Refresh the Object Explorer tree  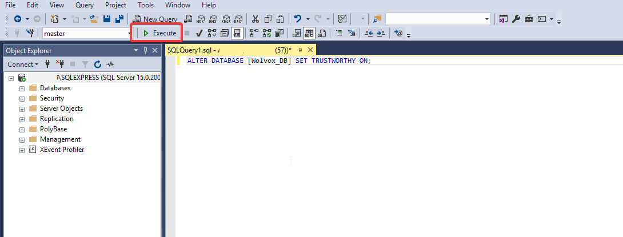tap(98, 65)
